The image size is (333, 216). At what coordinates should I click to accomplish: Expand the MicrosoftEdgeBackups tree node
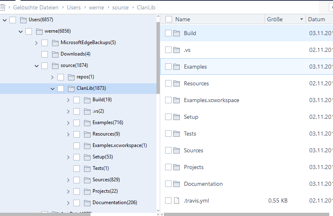pos(36,42)
